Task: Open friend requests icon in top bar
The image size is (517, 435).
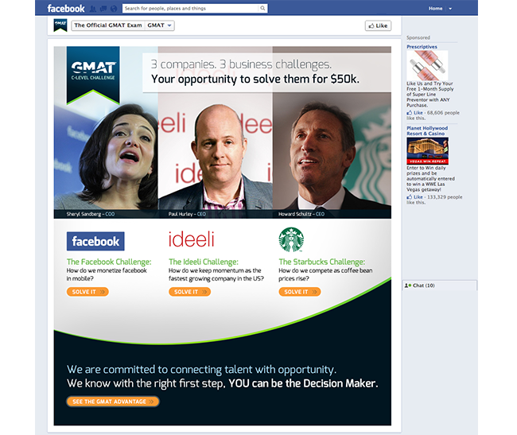Action: (92, 9)
